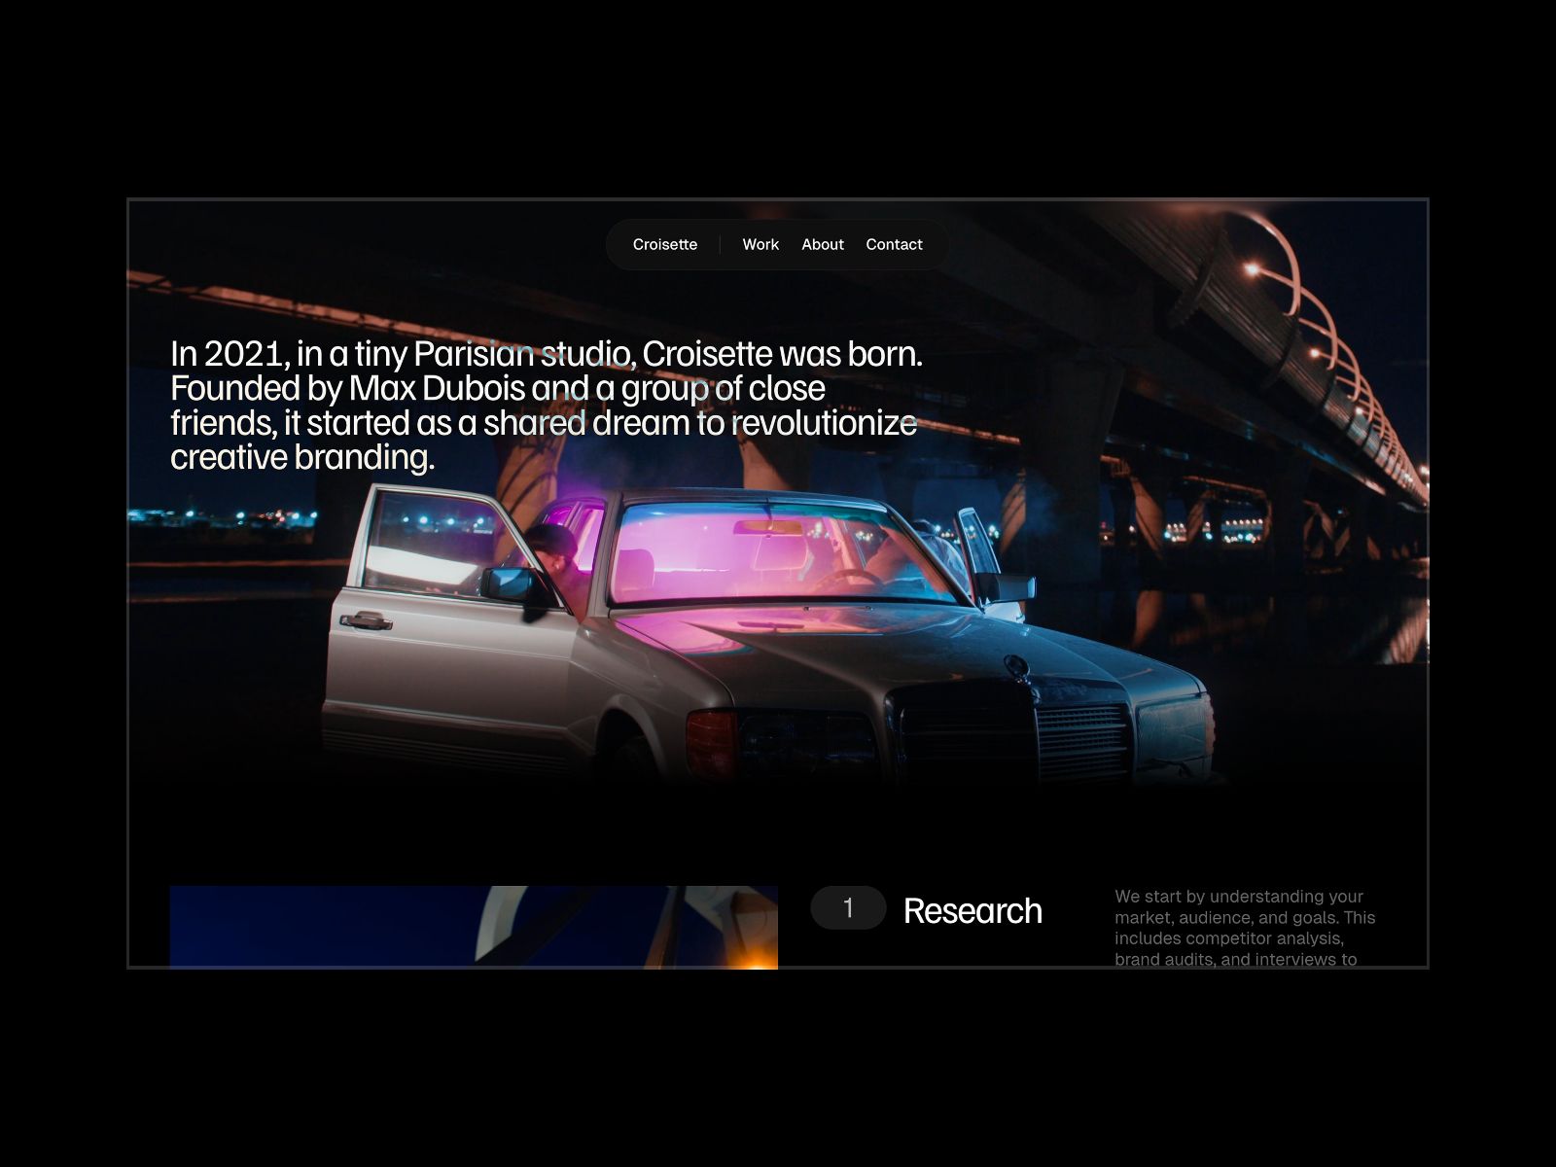Open the Contact nav link

coord(894,244)
